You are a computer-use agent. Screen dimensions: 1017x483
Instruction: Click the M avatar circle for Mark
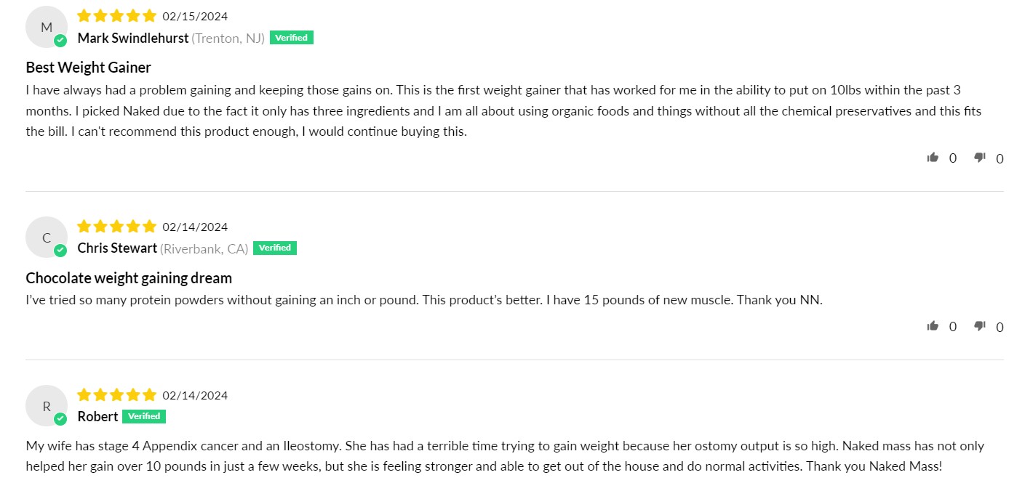[x=46, y=28]
